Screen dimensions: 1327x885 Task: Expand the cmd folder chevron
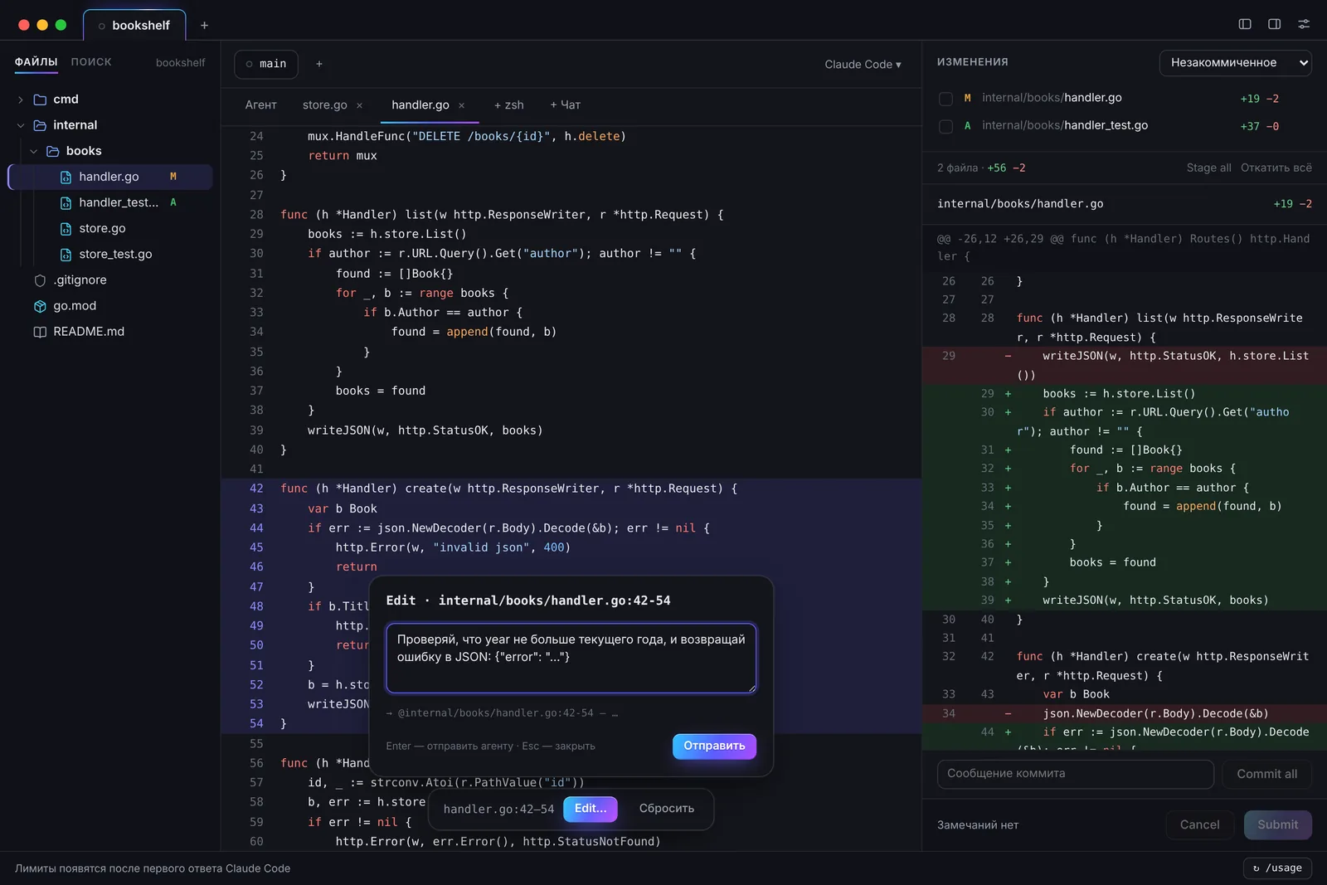pos(21,100)
